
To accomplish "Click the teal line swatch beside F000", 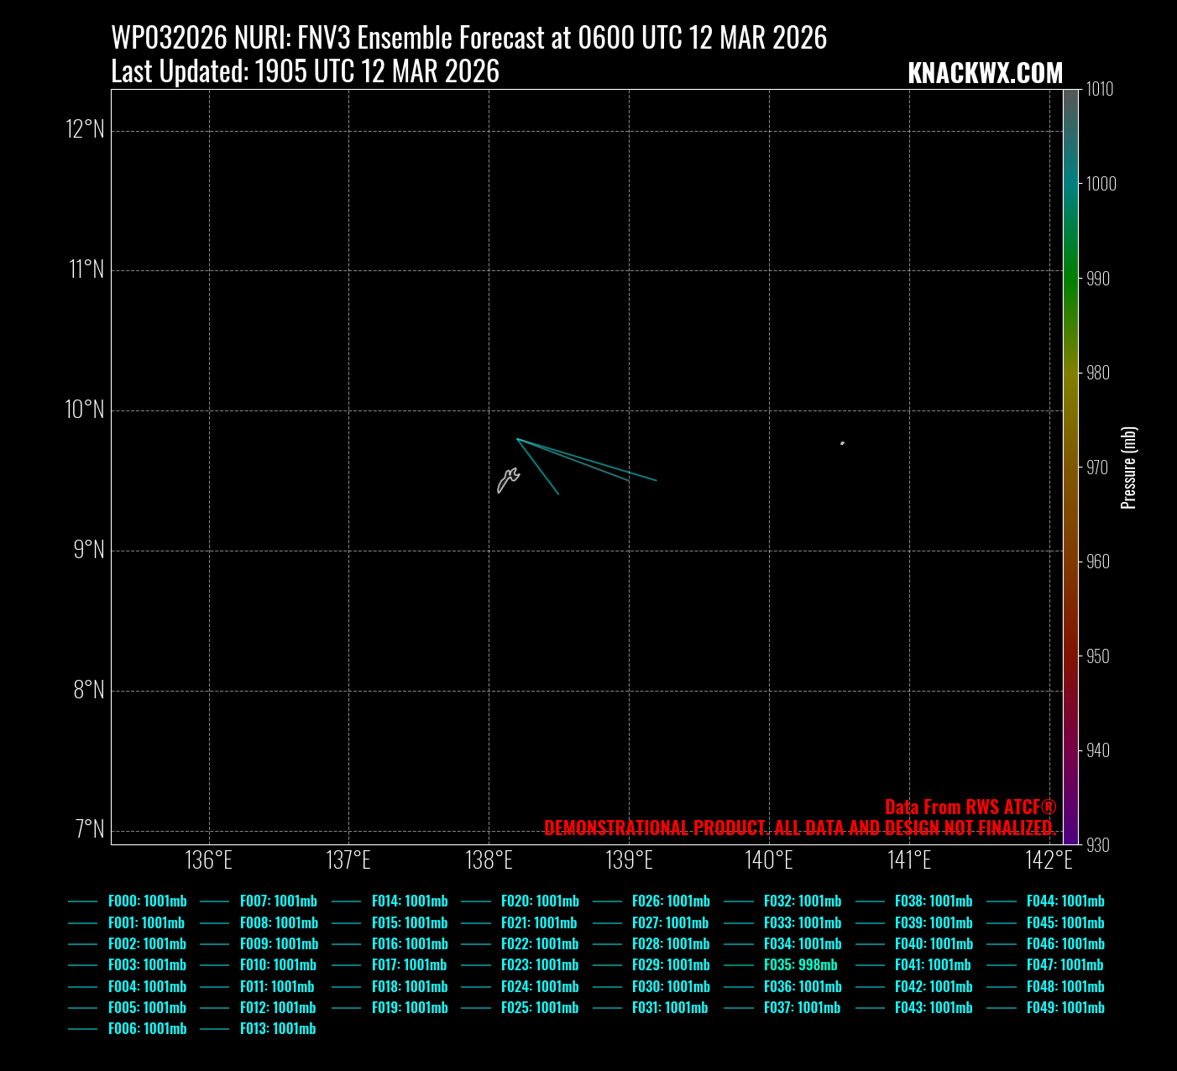I will (x=83, y=901).
